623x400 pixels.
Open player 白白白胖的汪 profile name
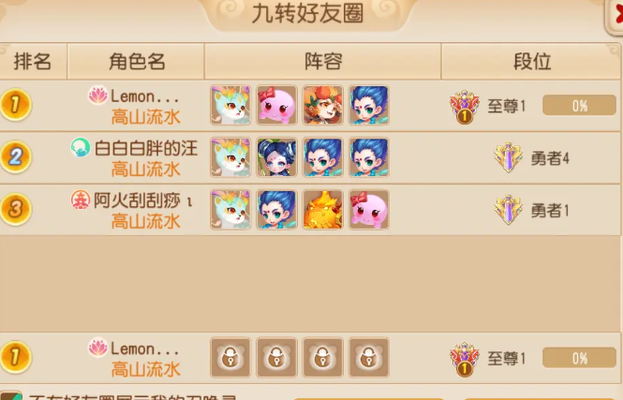(x=146, y=149)
